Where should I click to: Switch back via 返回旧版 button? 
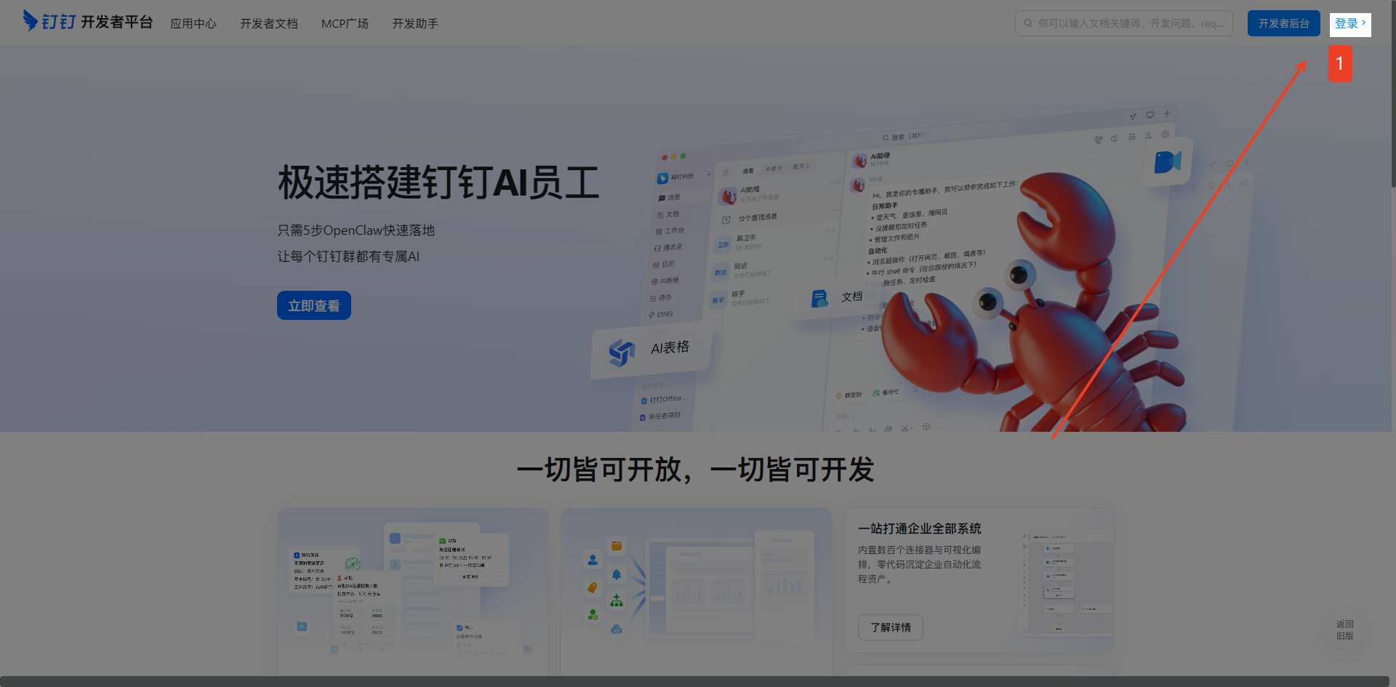click(1345, 630)
